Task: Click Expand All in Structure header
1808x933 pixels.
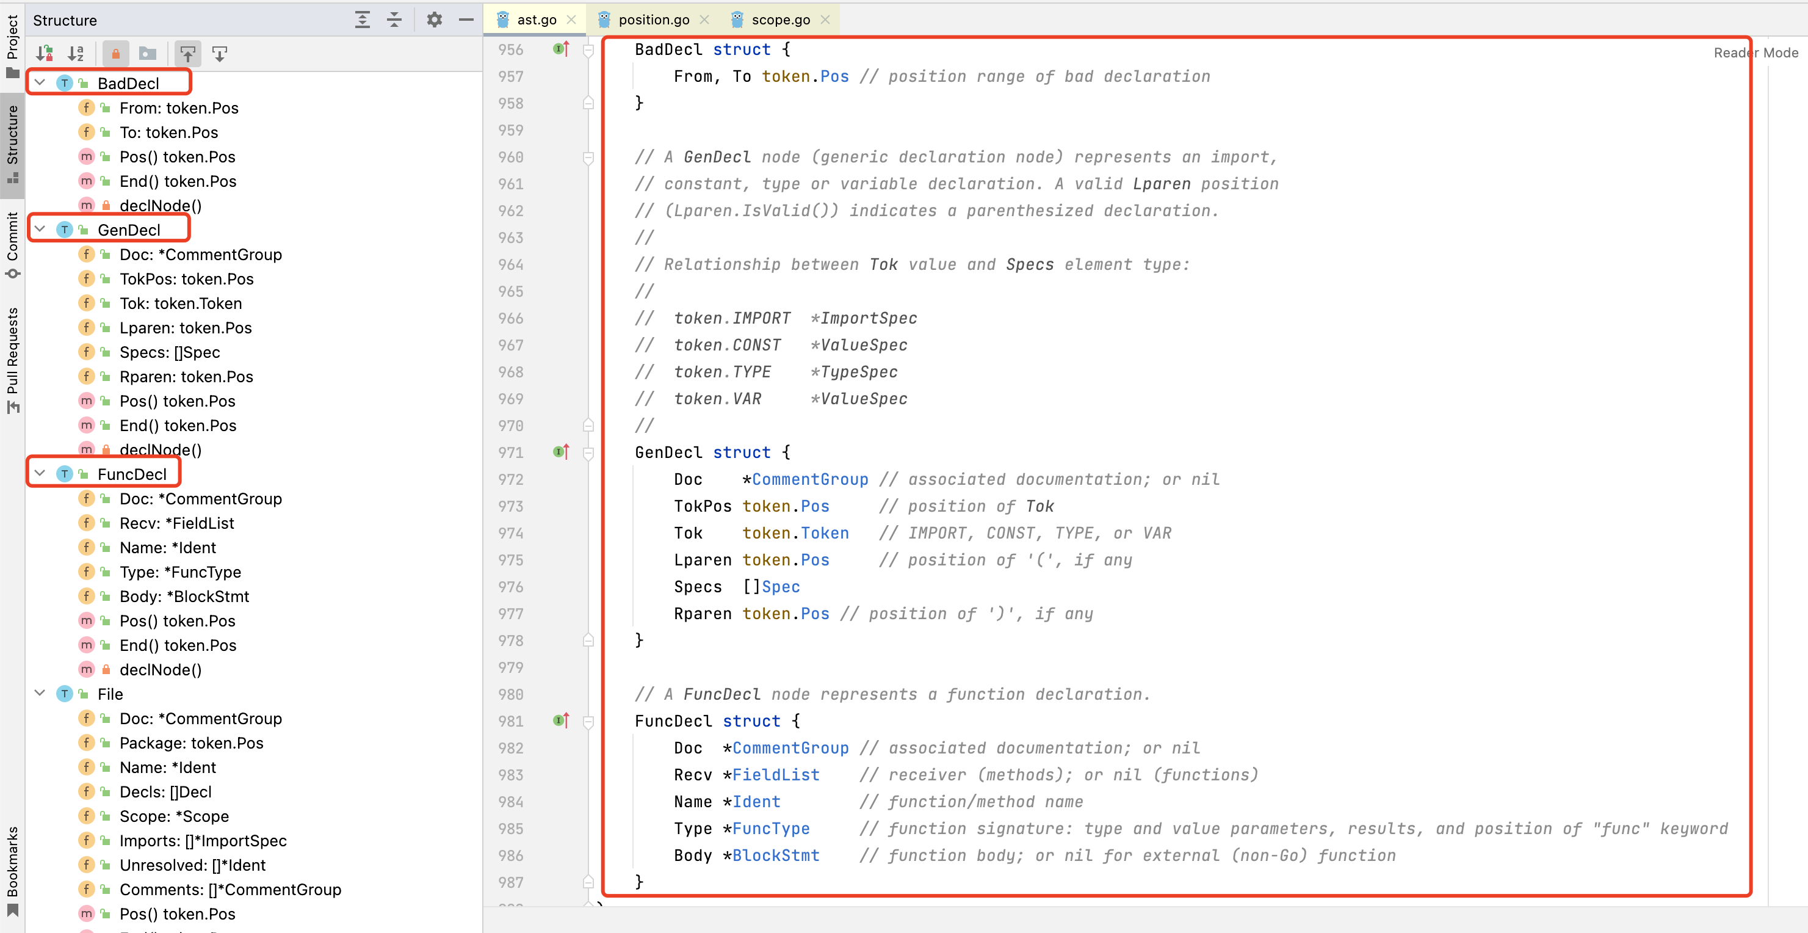Action: [x=362, y=20]
